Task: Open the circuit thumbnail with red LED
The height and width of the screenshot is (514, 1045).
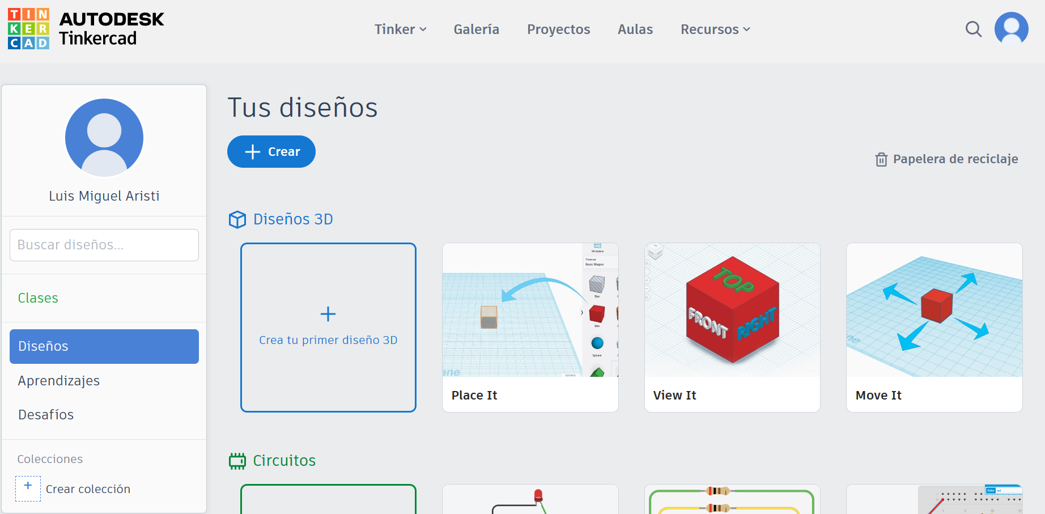Action: (530, 499)
